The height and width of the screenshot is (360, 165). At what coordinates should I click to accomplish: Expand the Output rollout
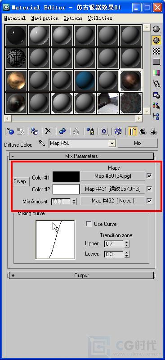[81, 275]
